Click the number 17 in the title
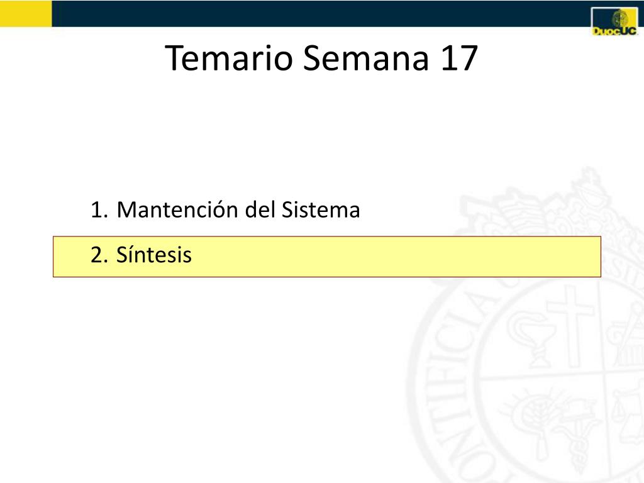Screen dimensions: 644x483 (x=460, y=58)
